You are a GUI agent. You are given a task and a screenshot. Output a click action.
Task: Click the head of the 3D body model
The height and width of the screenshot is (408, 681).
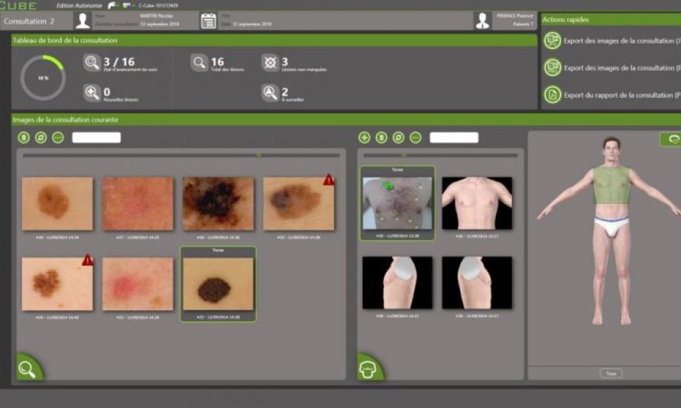[611, 149]
